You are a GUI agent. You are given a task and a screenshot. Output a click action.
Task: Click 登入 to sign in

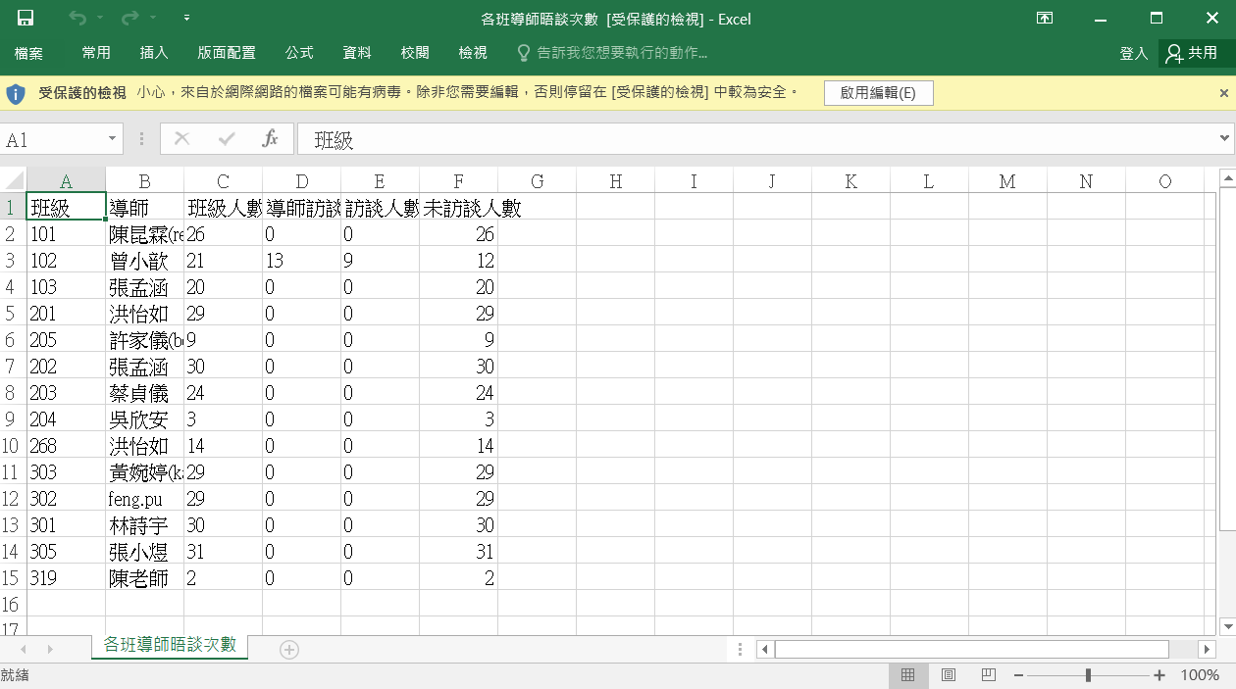click(1133, 54)
